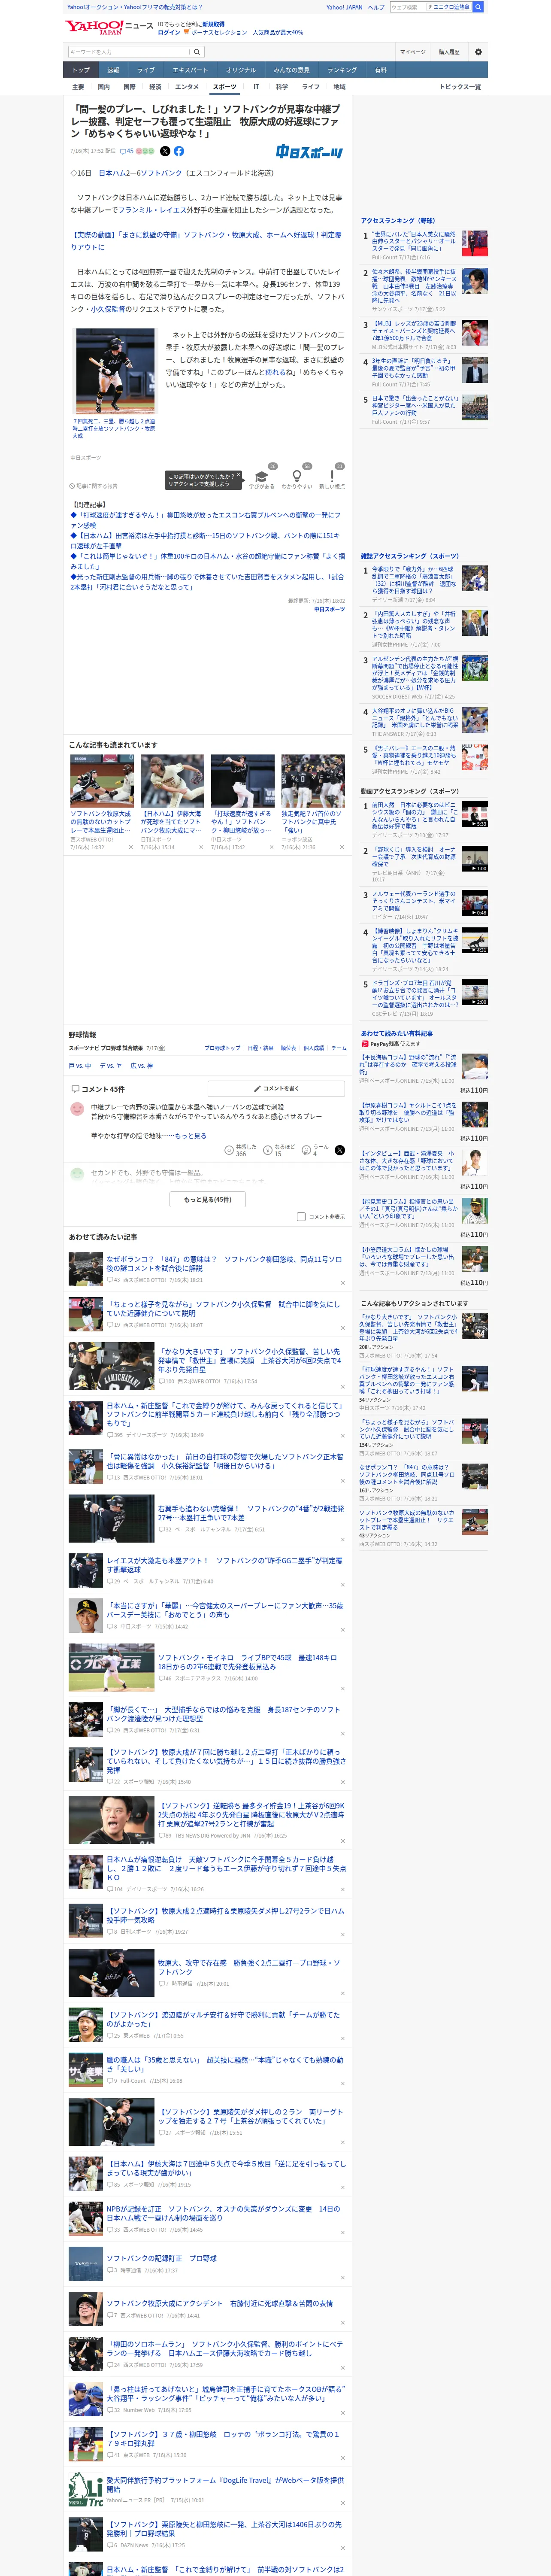551x2576 pixels.
Task: React with 新しい視点 exclamation icon
Action: (x=332, y=476)
